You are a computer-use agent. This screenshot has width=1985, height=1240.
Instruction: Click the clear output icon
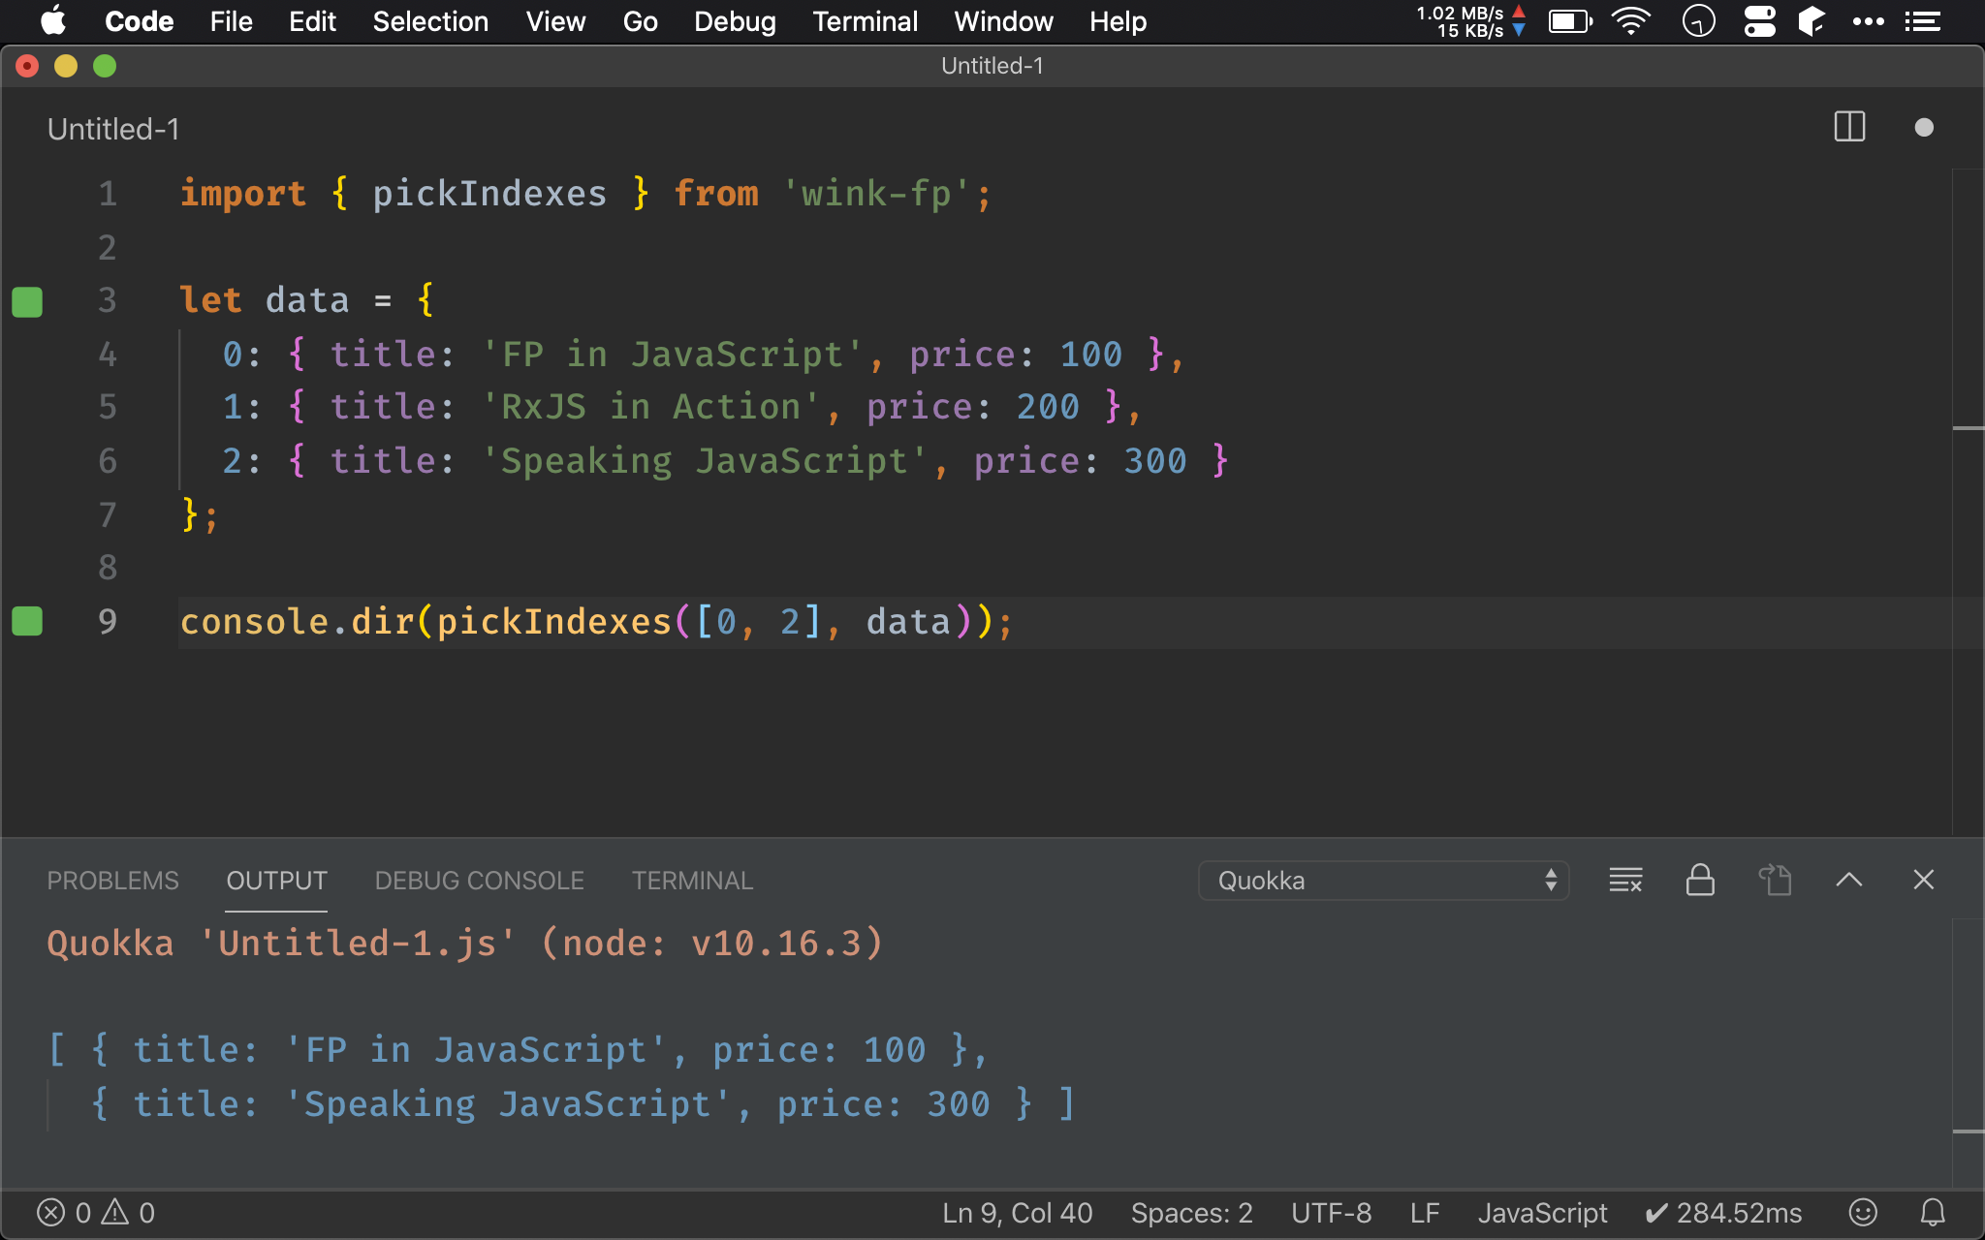tap(1623, 877)
